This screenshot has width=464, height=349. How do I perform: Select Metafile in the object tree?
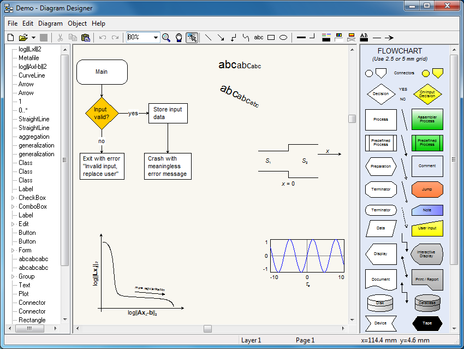coord(29,58)
